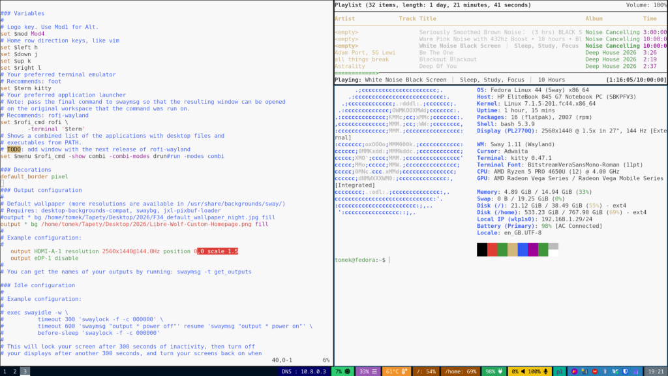Click the red color block in fastfetch

492,249
